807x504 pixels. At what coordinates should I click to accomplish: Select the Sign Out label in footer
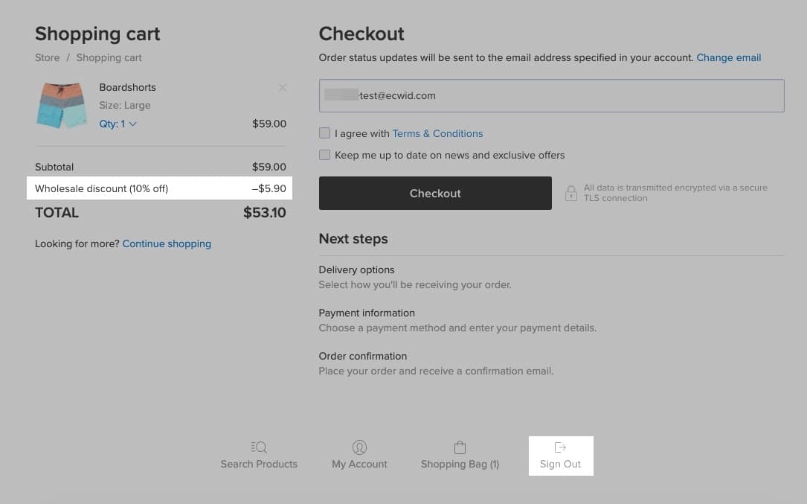560,464
